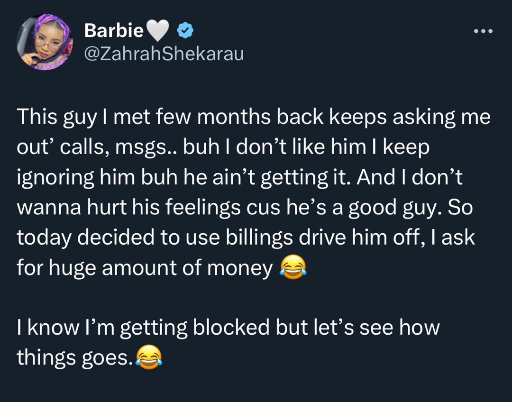Open Barbie's profile picture
Image resolution: width=512 pixels, height=402 pixels.
pyautogui.click(x=45, y=42)
